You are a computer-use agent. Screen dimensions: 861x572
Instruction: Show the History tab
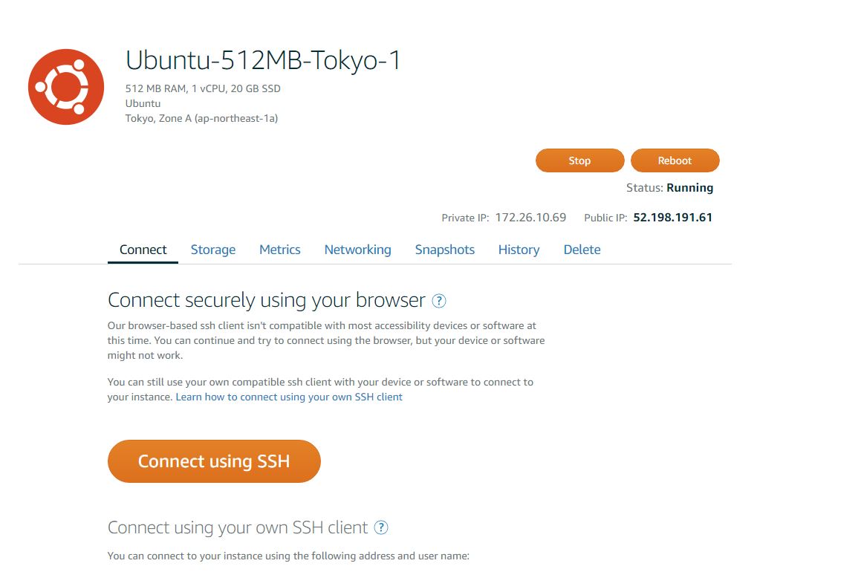pyautogui.click(x=519, y=250)
